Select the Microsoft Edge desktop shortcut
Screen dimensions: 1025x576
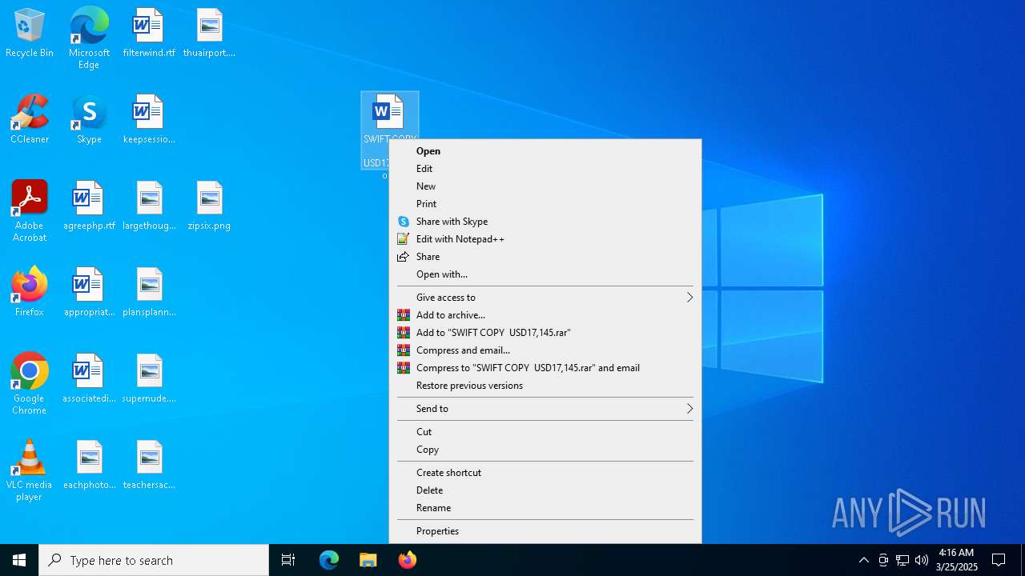89,38
